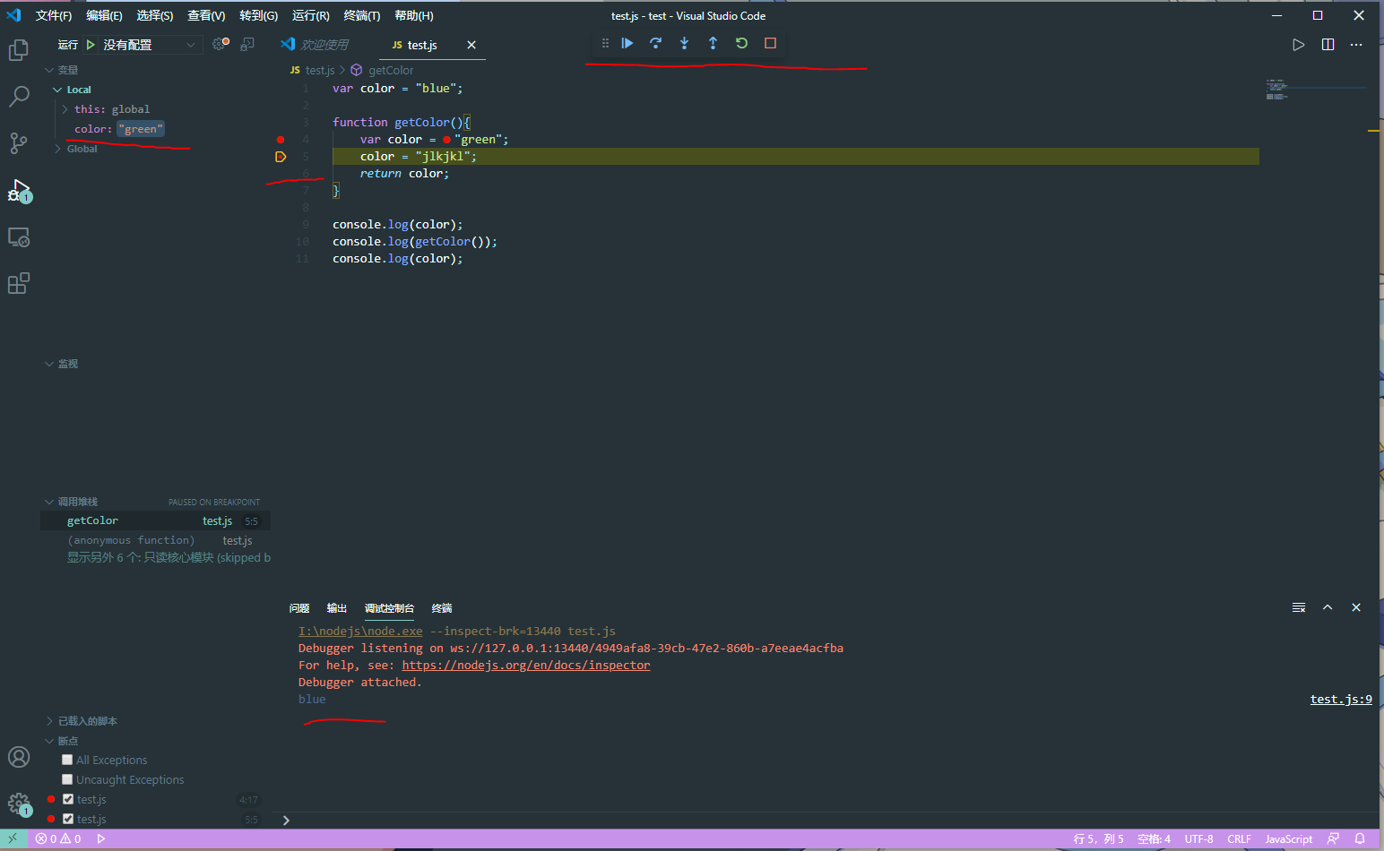Restart the debug session
Image resolution: width=1384 pixels, height=851 pixels.
point(741,43)
